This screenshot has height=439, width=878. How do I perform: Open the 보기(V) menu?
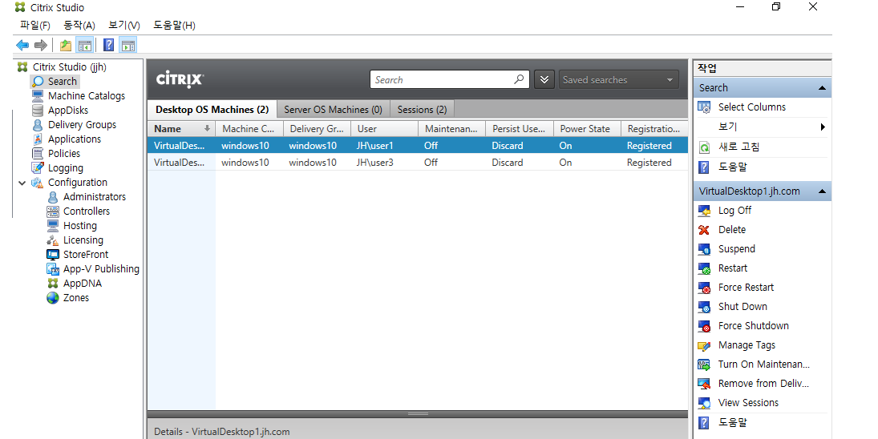(123, 25)
